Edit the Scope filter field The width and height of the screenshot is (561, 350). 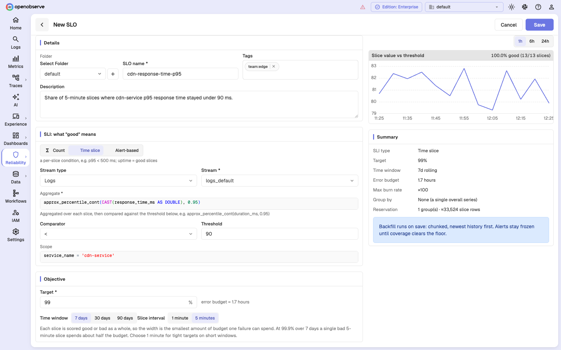click(199, 257)
